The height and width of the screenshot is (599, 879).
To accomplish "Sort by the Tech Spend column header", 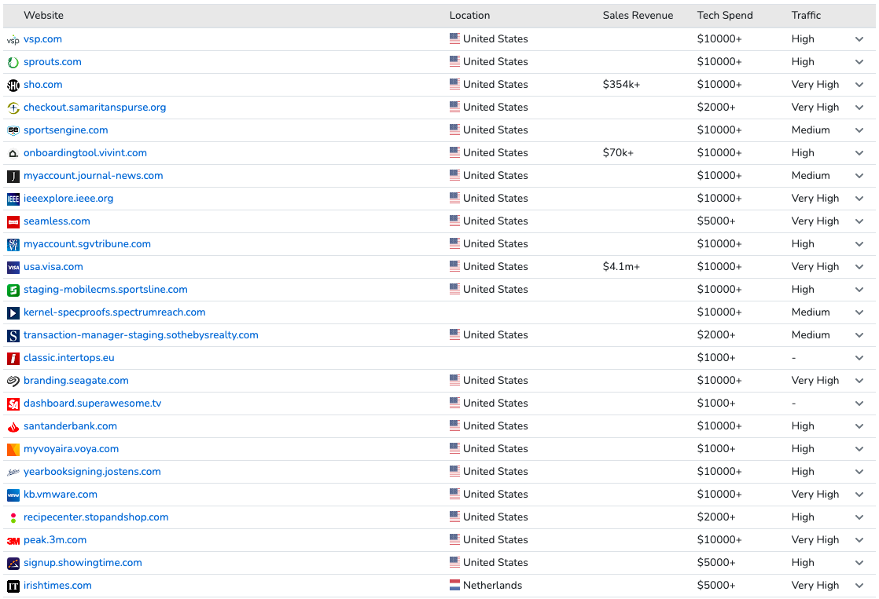I will (x=724, y=16).
